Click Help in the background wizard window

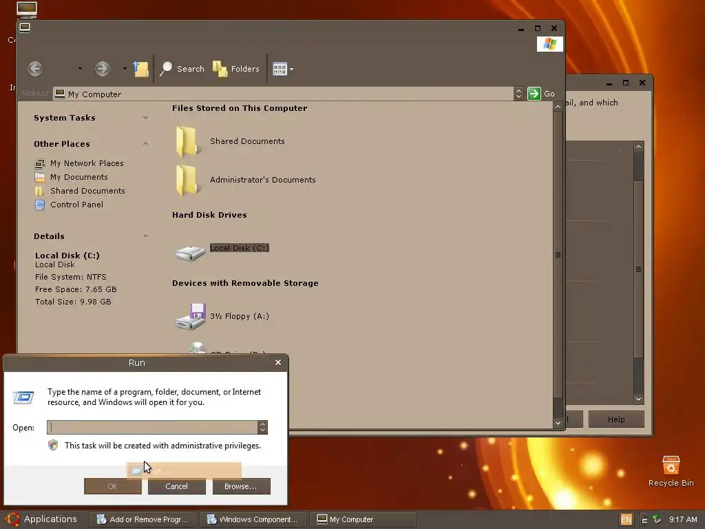616,419
